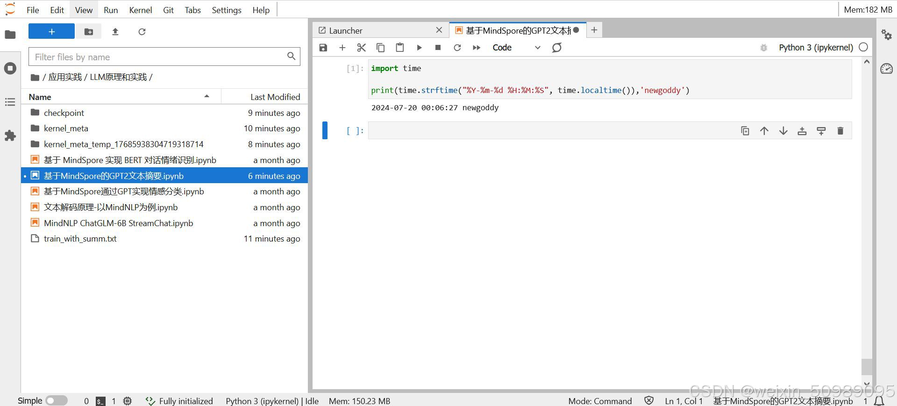Restart kernel and run all cells

(x=477, y=48)
